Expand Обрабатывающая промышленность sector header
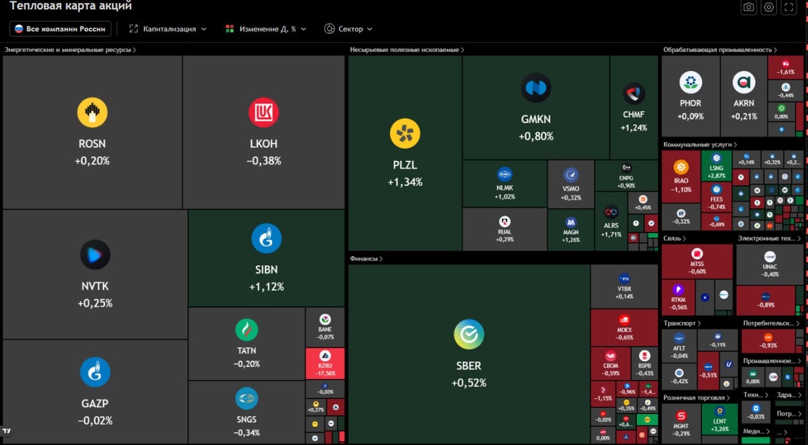 720,50
